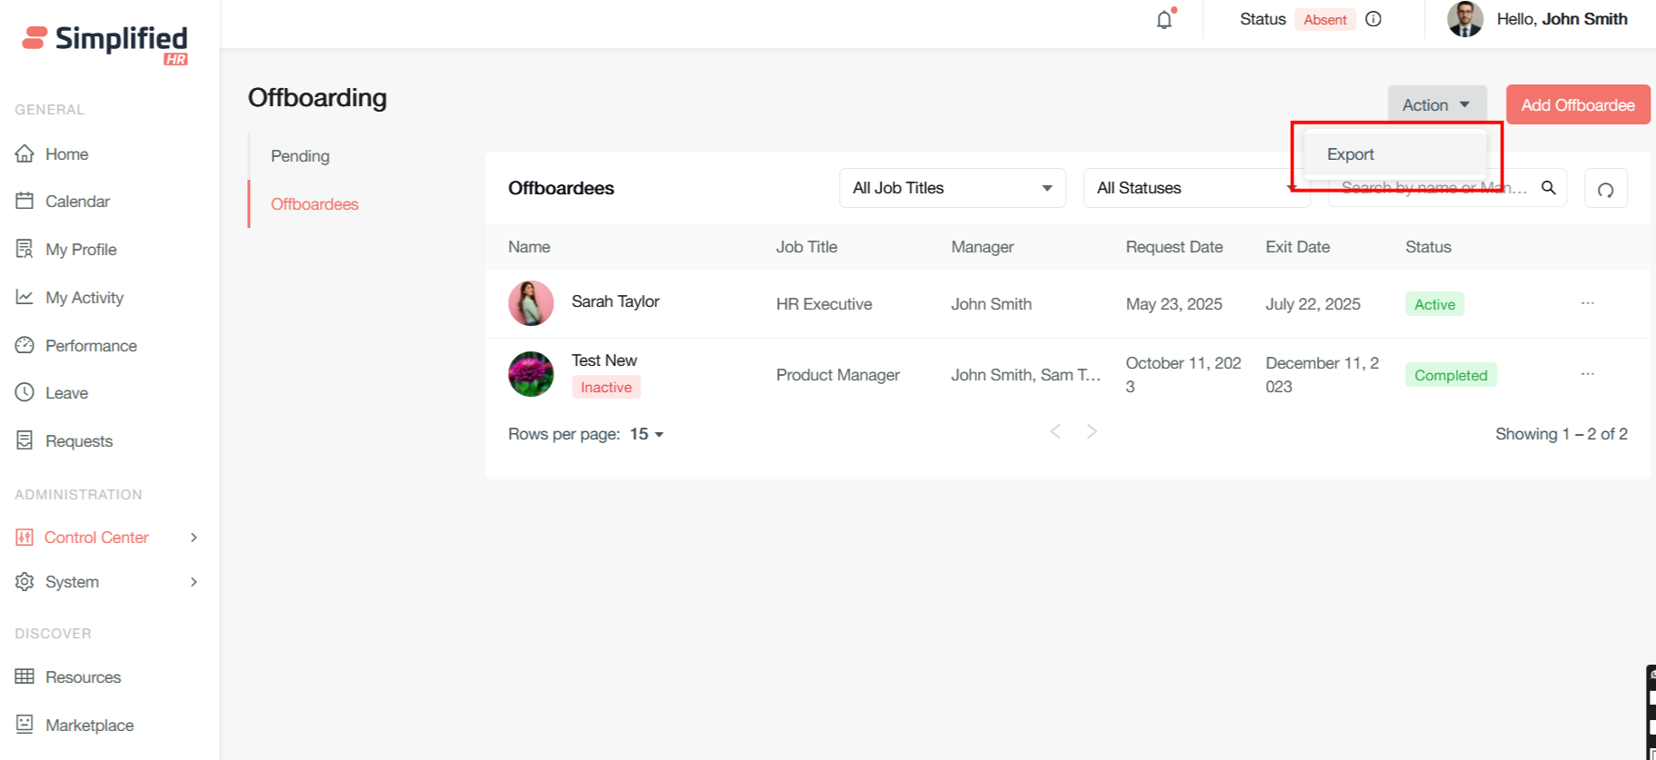Expand Control Center submenu
Image resolution: width=1656 pixels, height=760 pixels.
[193, 538]
